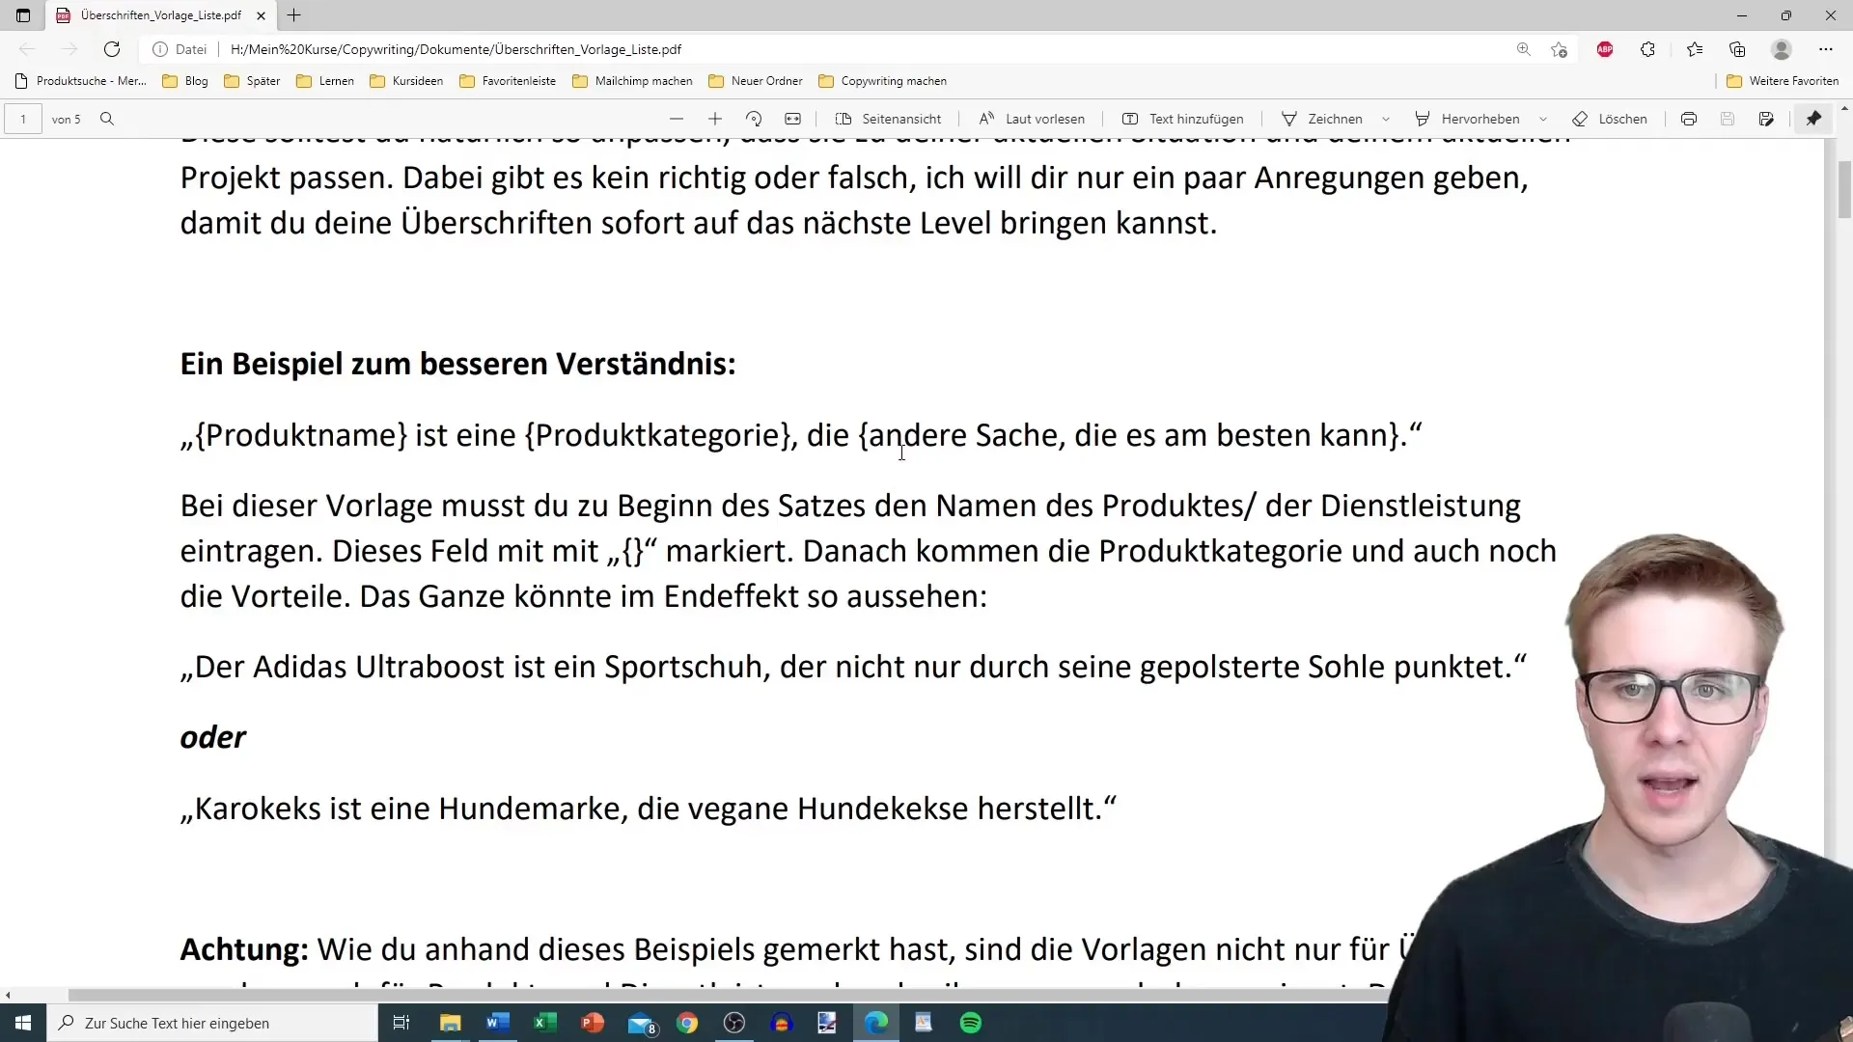
Task: Click the Save as icon with pencil
Action: [1766, 119]
